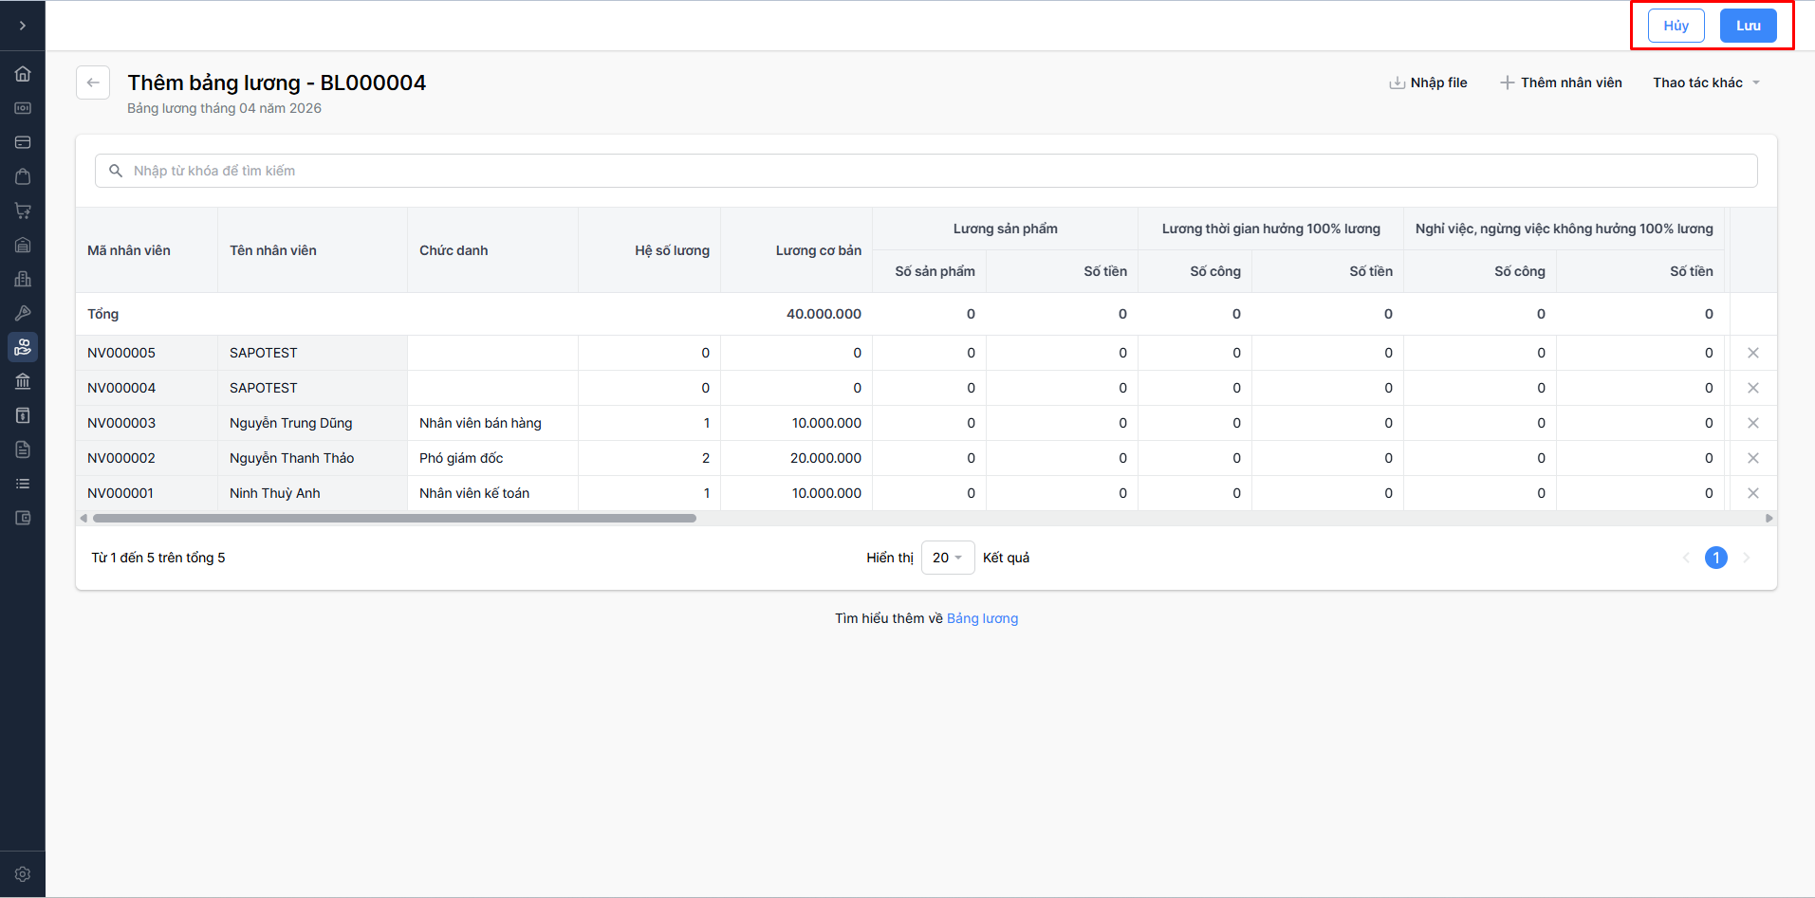Delete Nguyễn Thanh Thảo row using X
The image size is (1815, 898).
tap(1752, 458)
